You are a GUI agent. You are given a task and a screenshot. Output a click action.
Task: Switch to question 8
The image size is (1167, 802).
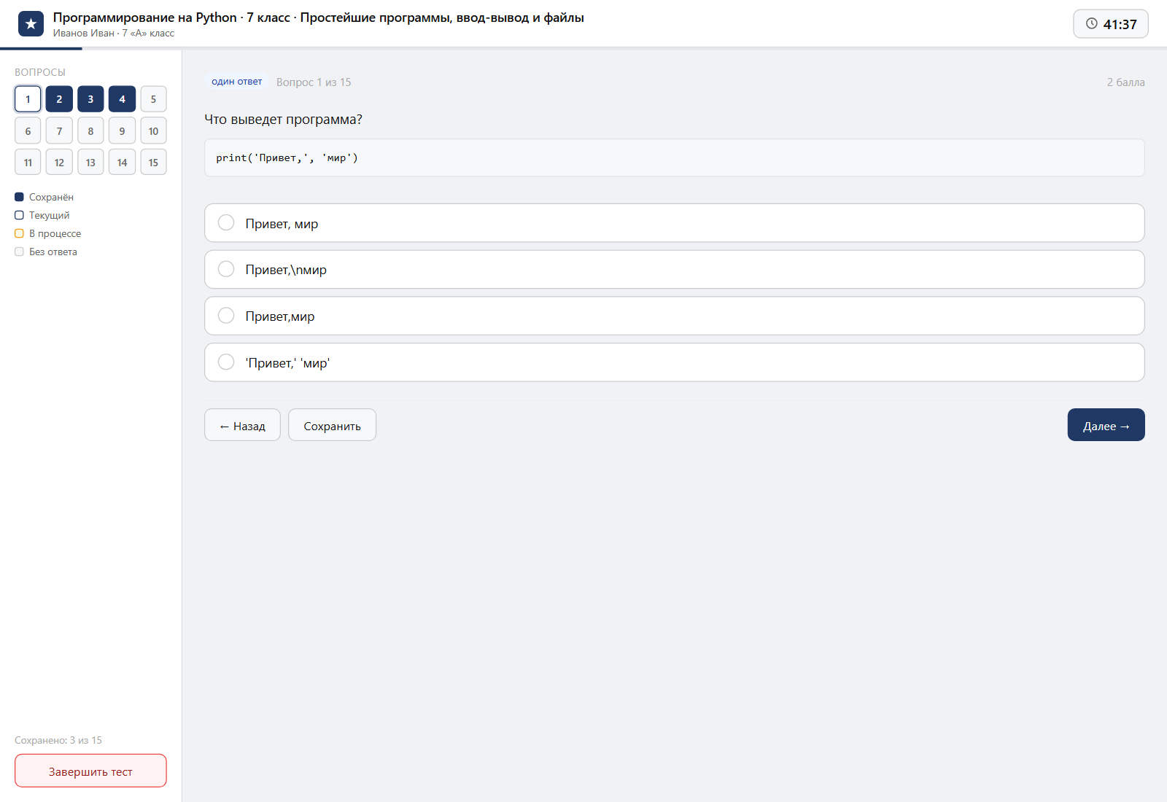tap(90, 131)
